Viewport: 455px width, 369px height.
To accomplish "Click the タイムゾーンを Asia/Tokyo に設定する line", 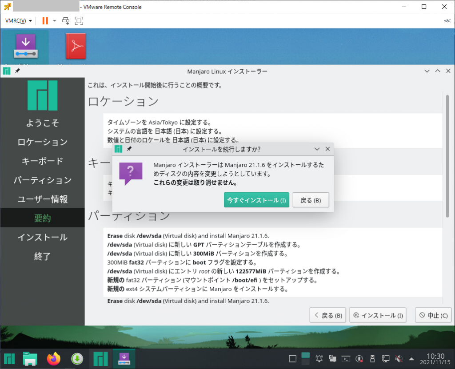I will [160, 122].
